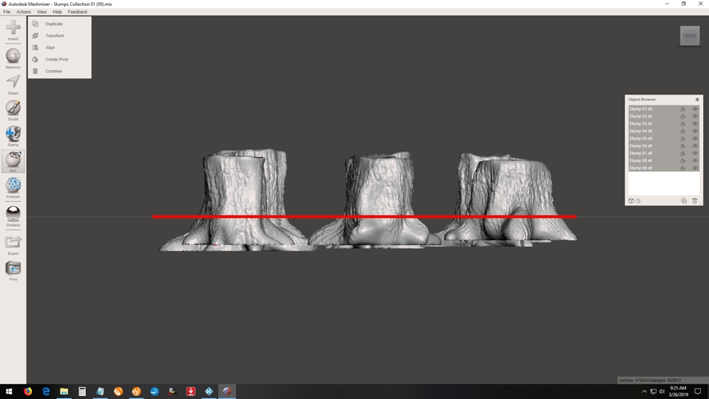
Task: Hide Stump 01.stl with eye icon
Action: (x=695, y=109)
